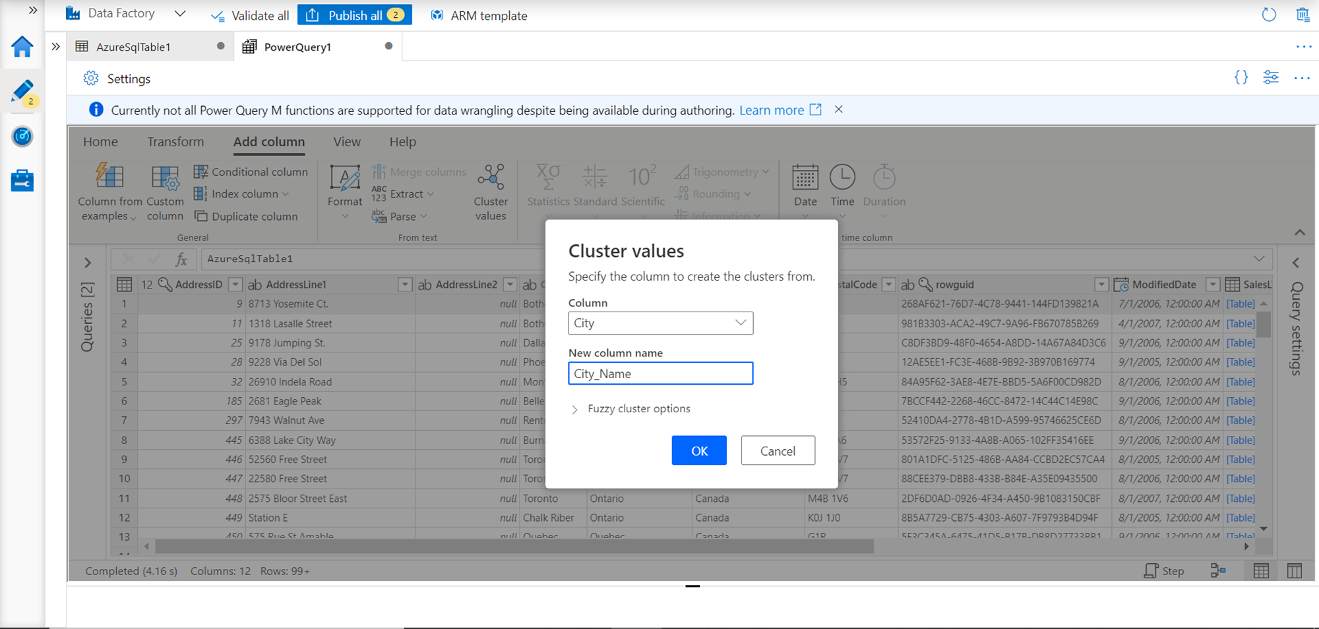Open ModifiedDate column filter dropdown
This screenshot has height=629, width=1319.
(x=1213, y=285)
